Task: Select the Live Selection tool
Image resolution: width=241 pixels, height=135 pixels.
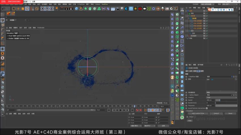Action: [14, 8]
